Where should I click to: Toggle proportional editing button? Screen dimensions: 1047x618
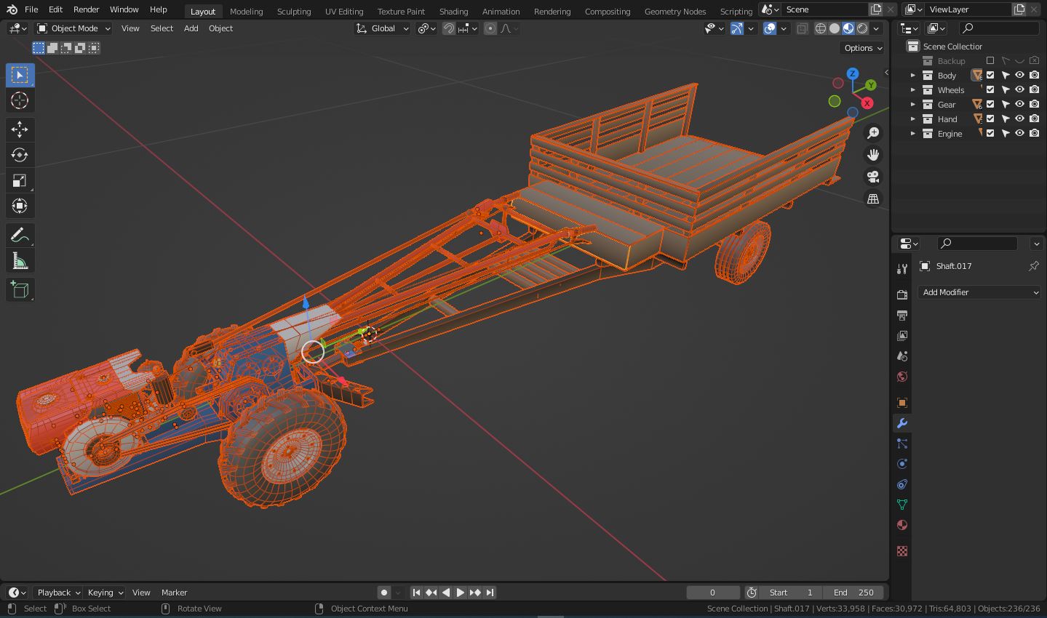(x=490, y=28)
